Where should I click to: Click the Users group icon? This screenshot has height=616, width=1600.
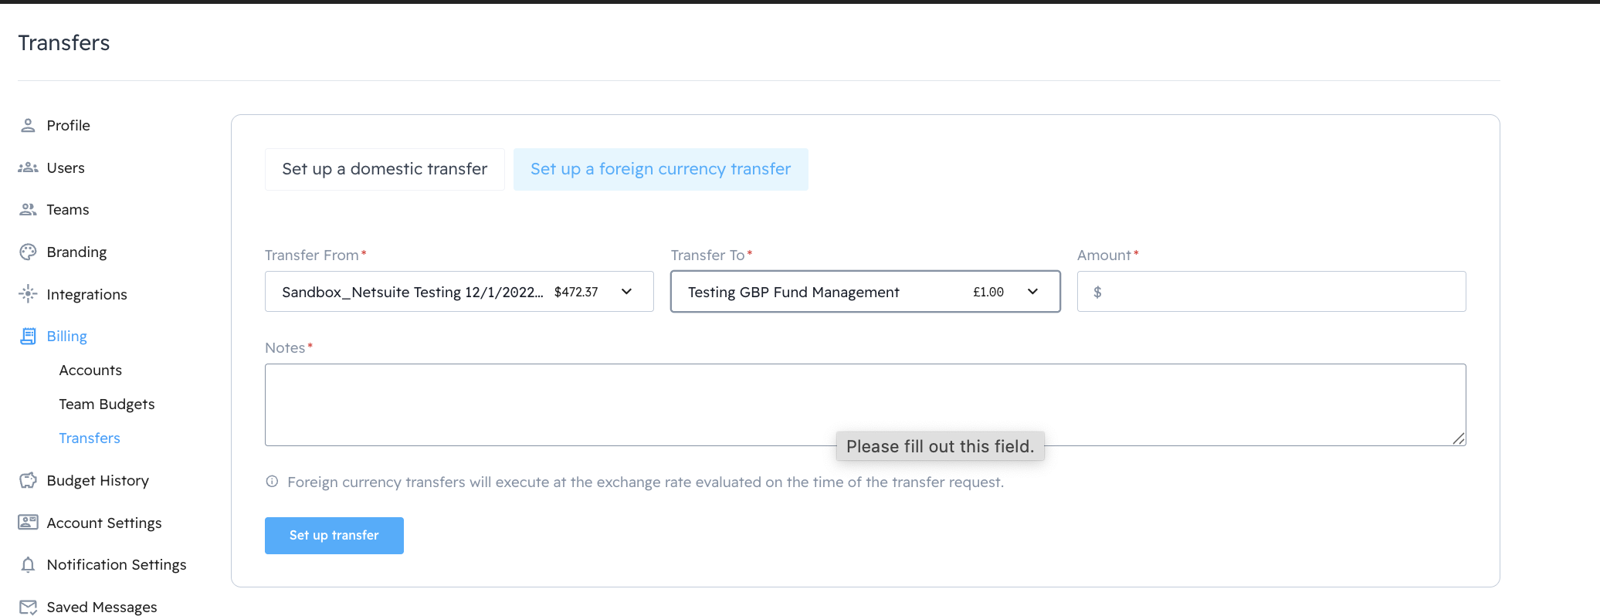tap(28, 168)
